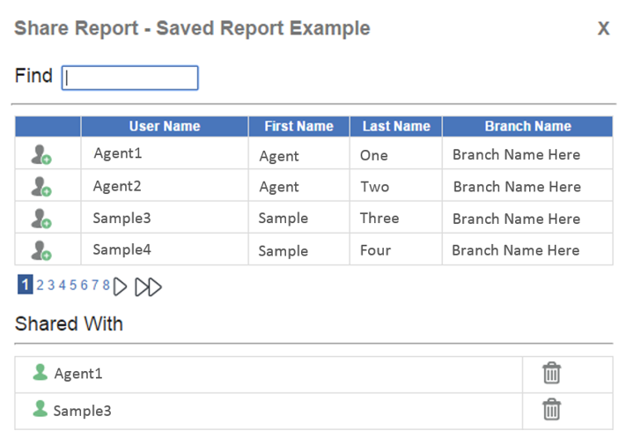Click the Last Name column header
This screenshot has height=446, width=626.
(396, 126)
